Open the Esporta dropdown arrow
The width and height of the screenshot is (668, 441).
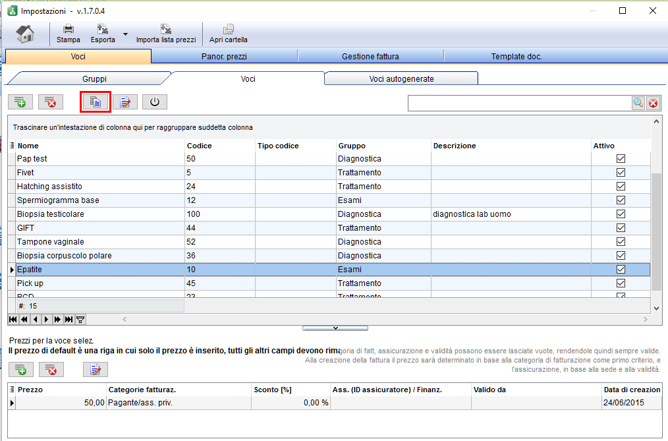125,34
